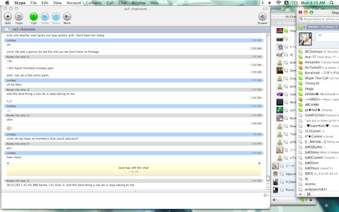This screenshot has height=212, width=339.
Task: Open the Window menu
Action: click(139, 3)
